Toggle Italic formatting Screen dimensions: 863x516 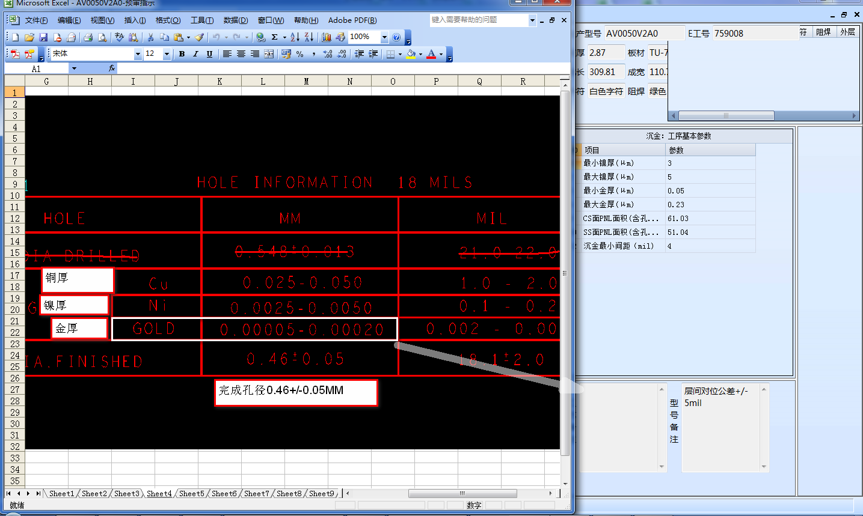pos(195,54)
